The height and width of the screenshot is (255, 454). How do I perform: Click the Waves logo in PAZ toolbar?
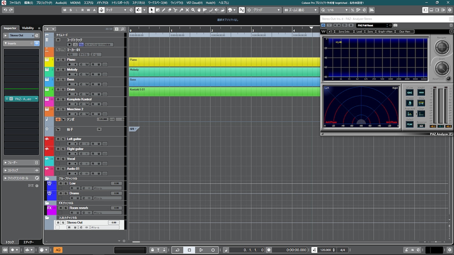(324, 32)
